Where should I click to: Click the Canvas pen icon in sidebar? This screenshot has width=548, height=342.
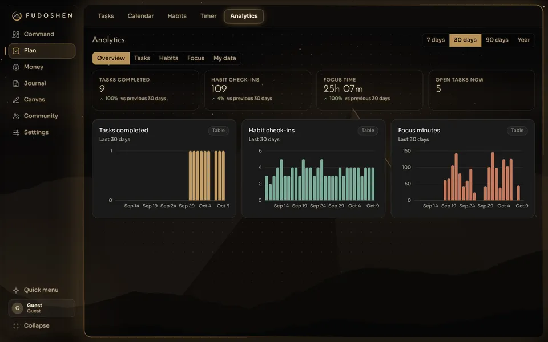(16, 100)
